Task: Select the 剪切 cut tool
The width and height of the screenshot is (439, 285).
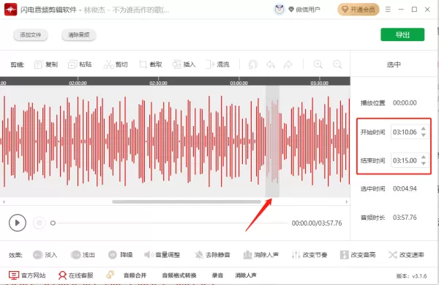Action: 116,64
